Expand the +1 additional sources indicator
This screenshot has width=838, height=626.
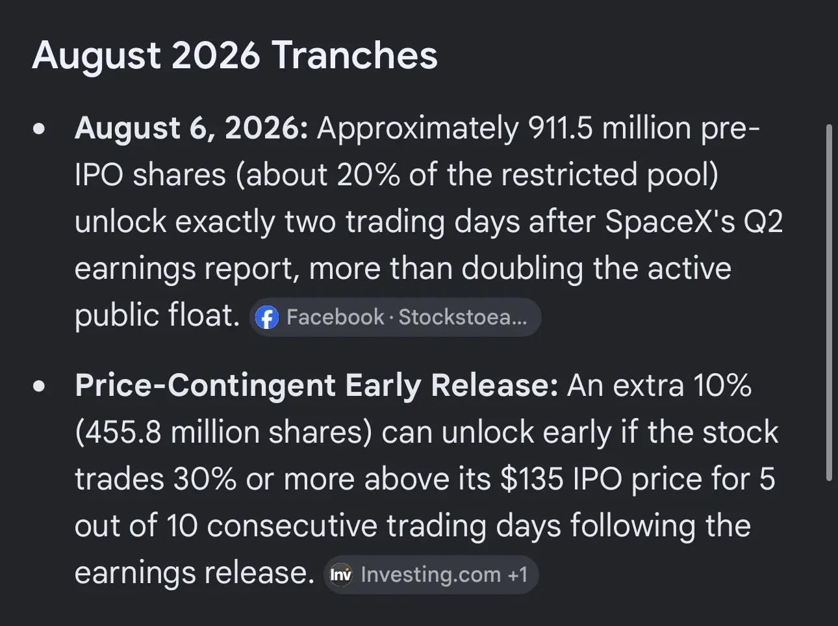[518, 575]
